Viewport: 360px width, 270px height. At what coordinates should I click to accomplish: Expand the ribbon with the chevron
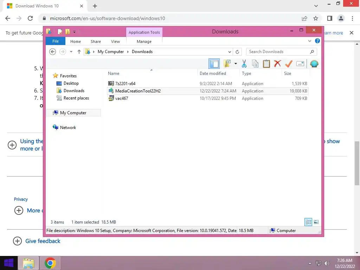(309, 41)
